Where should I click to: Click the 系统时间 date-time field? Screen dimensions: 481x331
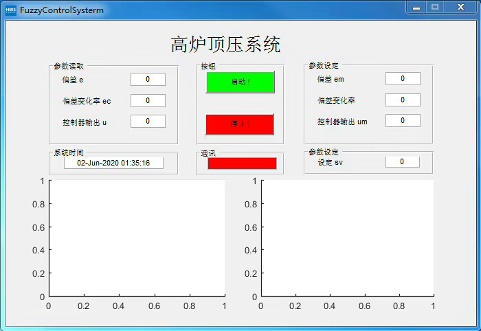click(x=113, y=163)
